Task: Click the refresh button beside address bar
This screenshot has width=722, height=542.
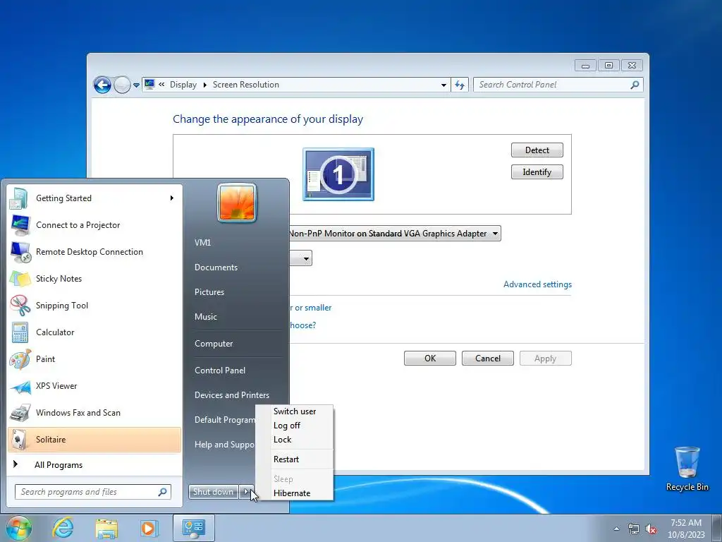Action: point(460,85)
